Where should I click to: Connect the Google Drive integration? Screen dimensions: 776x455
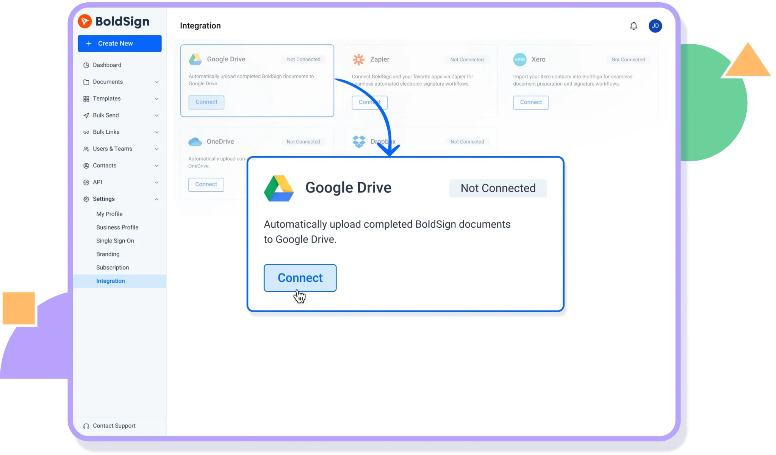300,278
